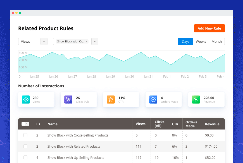Click the Orders Made checkmark icon
243x163 pixels.
153,99
